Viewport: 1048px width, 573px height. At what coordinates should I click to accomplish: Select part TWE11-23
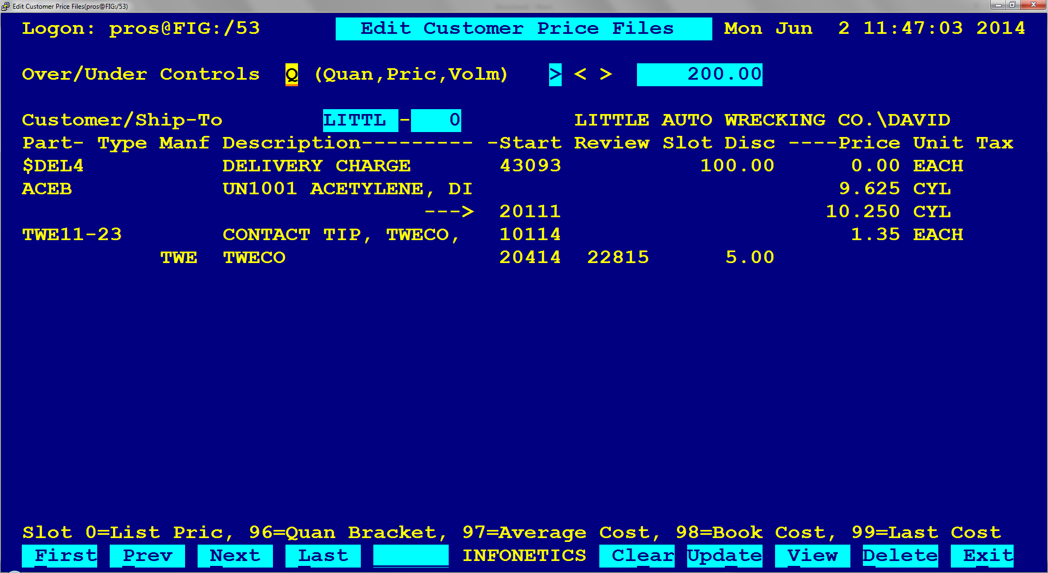[72, 235]
